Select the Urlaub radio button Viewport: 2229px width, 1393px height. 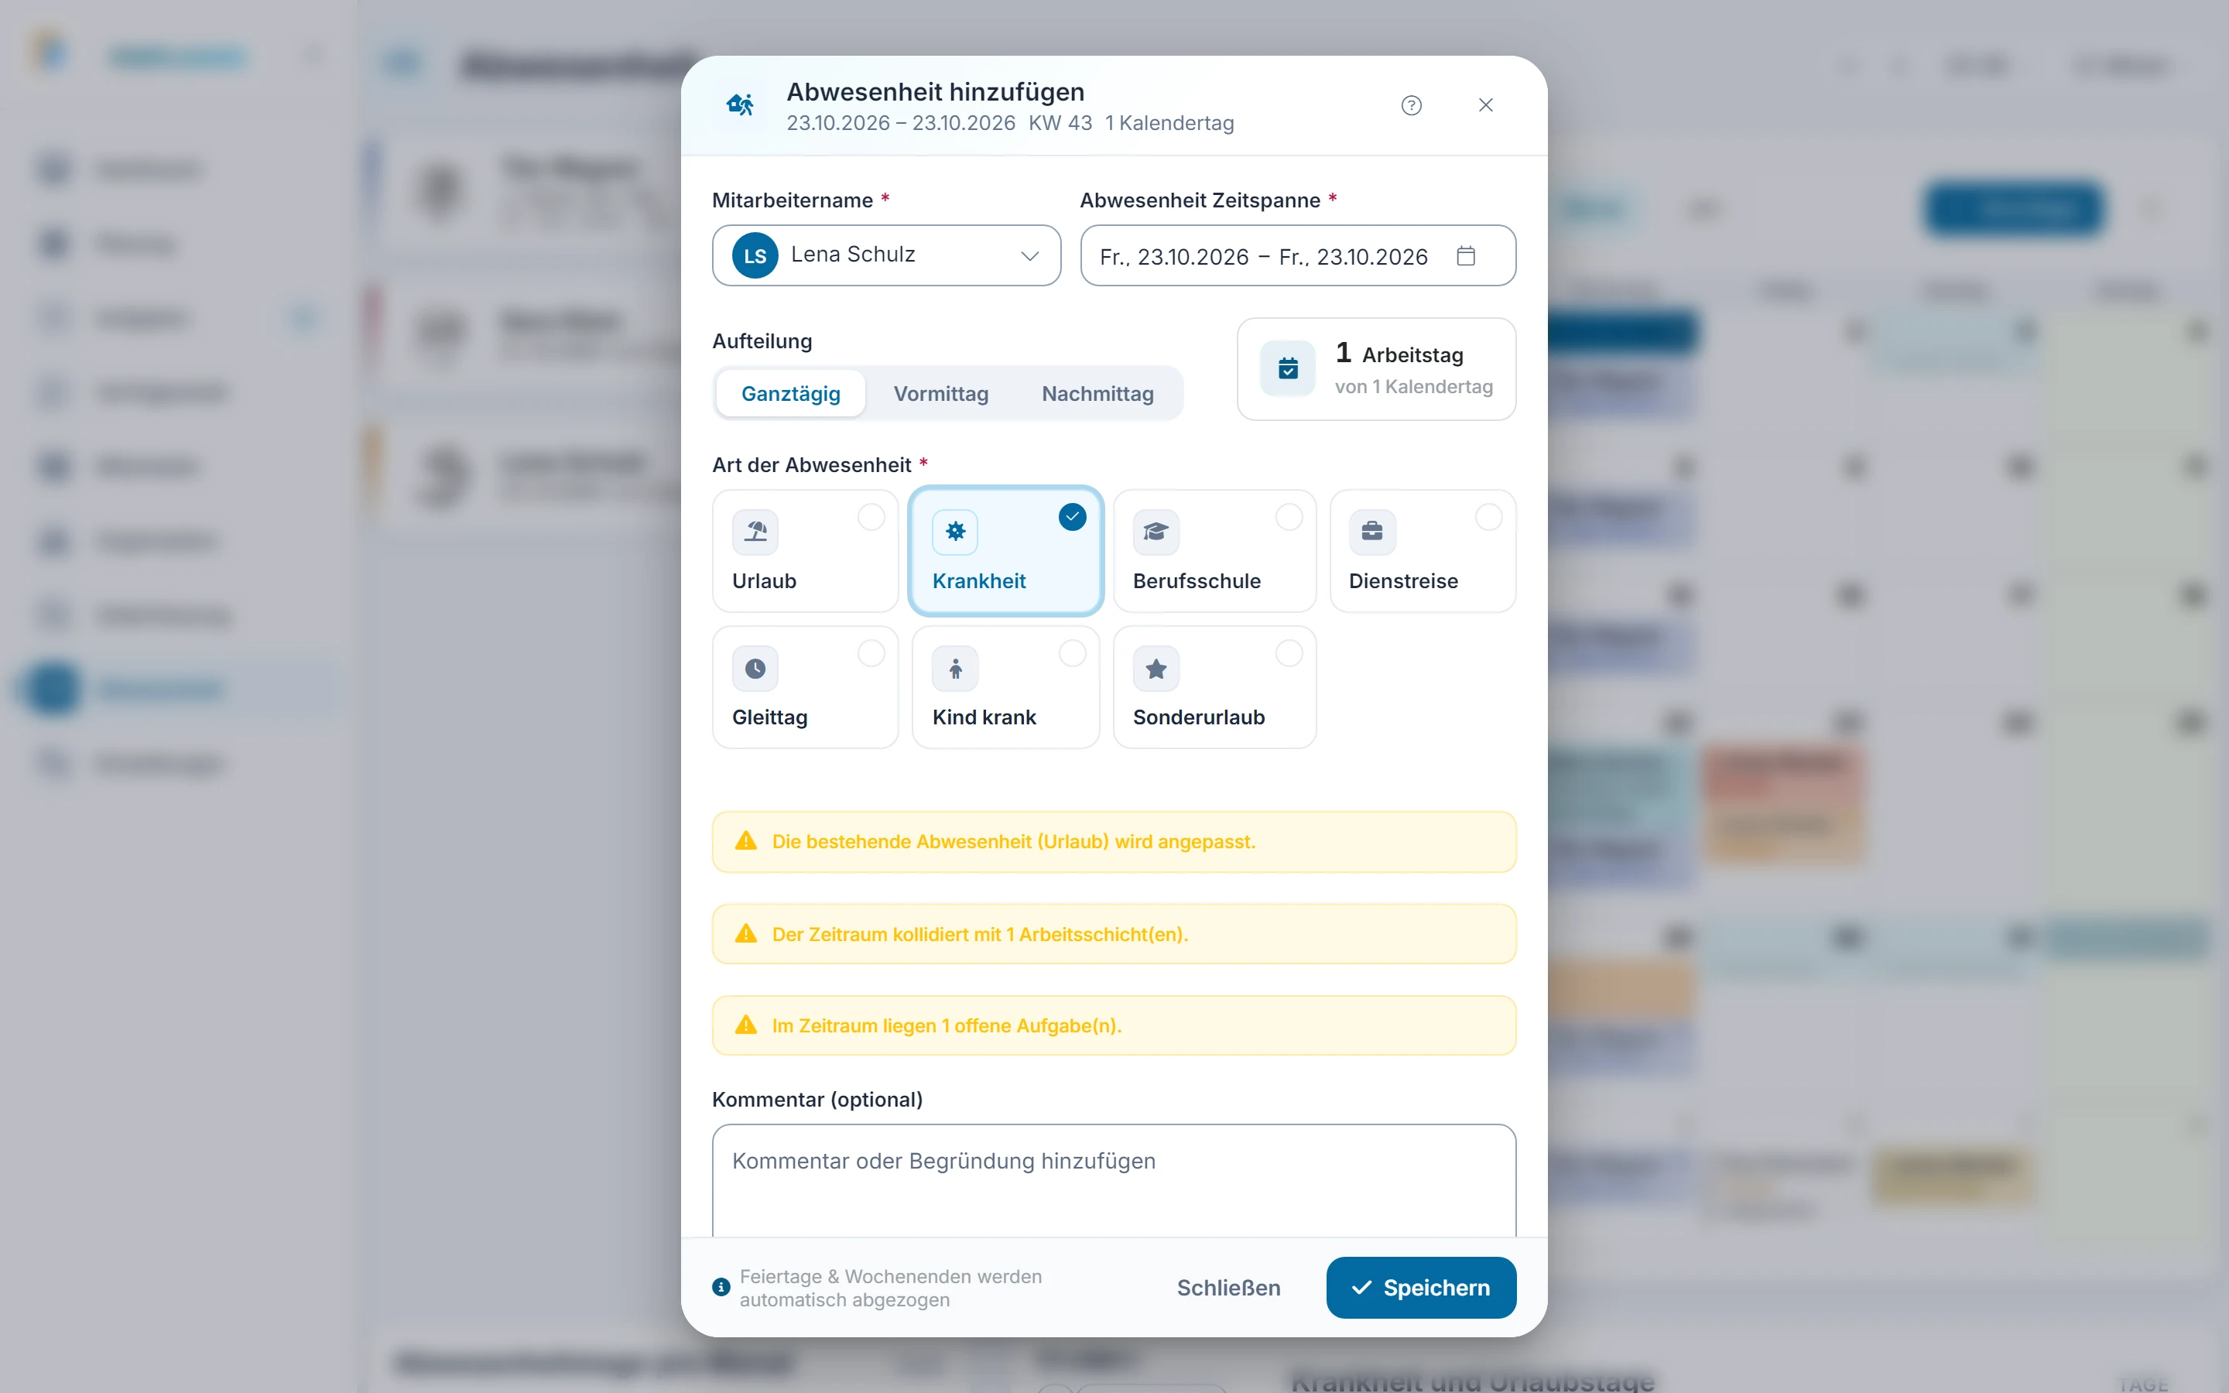(871, 517)
